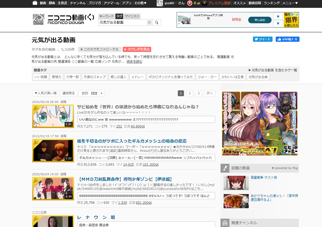Select related tag 大神一郎
322x227 pixels.
72,77
